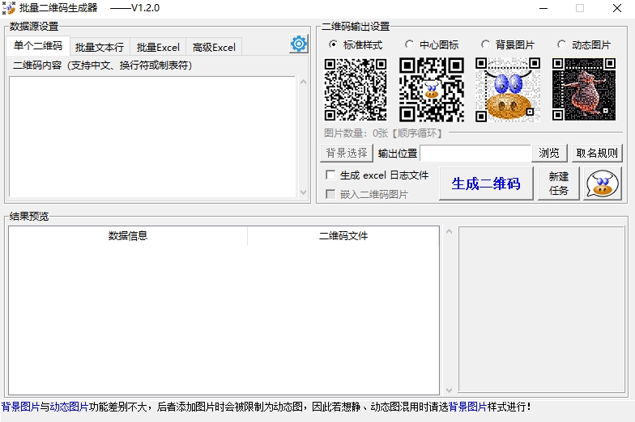Image resolution: width=635 pixels, height=422 pixels.
Task: Click inside the 输出位置 path field
Action: point(475,154)
